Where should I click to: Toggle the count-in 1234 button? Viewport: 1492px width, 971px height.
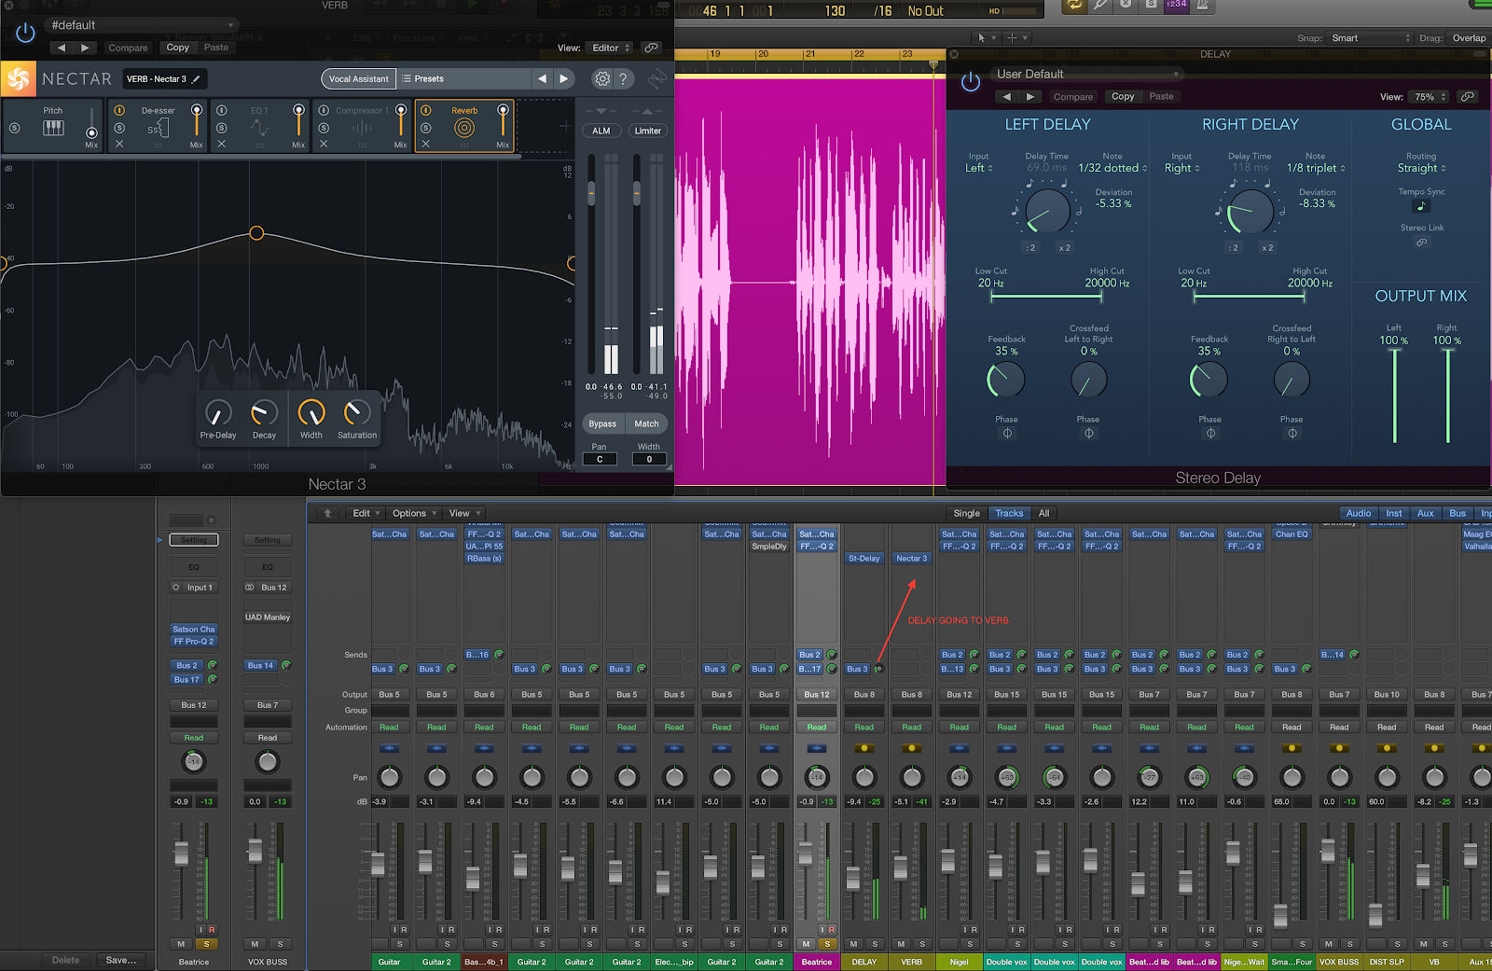(1177, 6)
